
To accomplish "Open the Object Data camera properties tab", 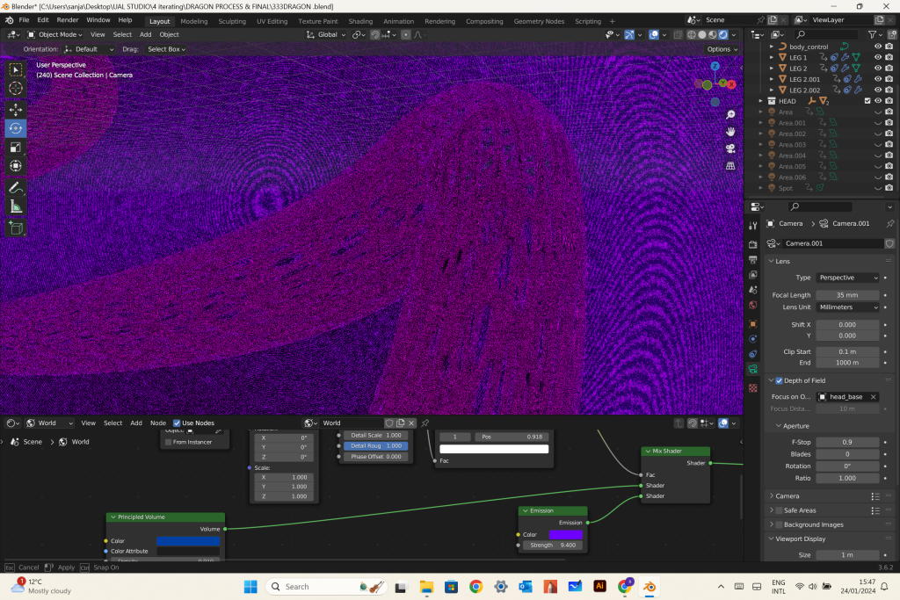I will pos(753,369).
